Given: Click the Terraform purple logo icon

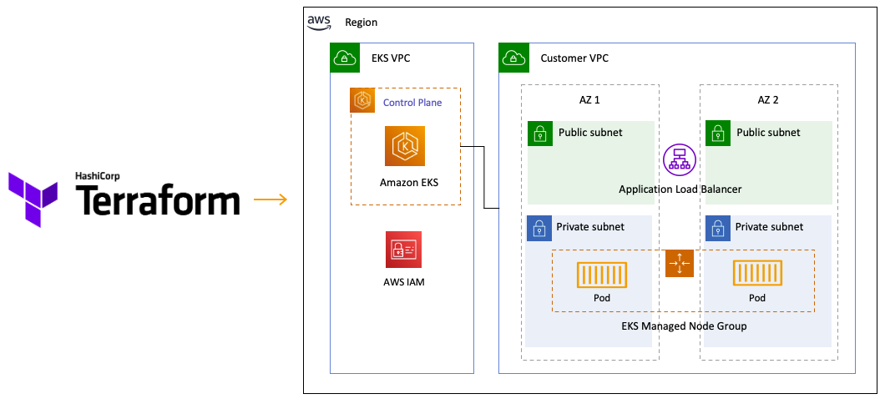Looking at the screenshot, I should point(33,200).
